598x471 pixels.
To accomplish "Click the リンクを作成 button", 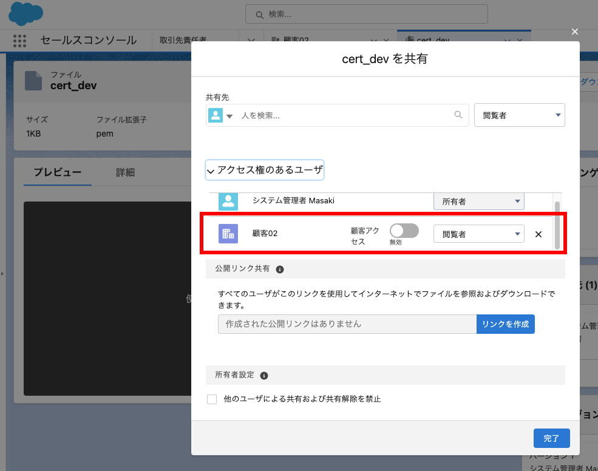I will [x=505, y=324].
